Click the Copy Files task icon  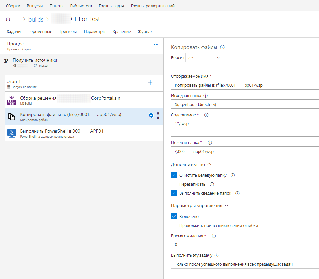click(x=12, y=117)
